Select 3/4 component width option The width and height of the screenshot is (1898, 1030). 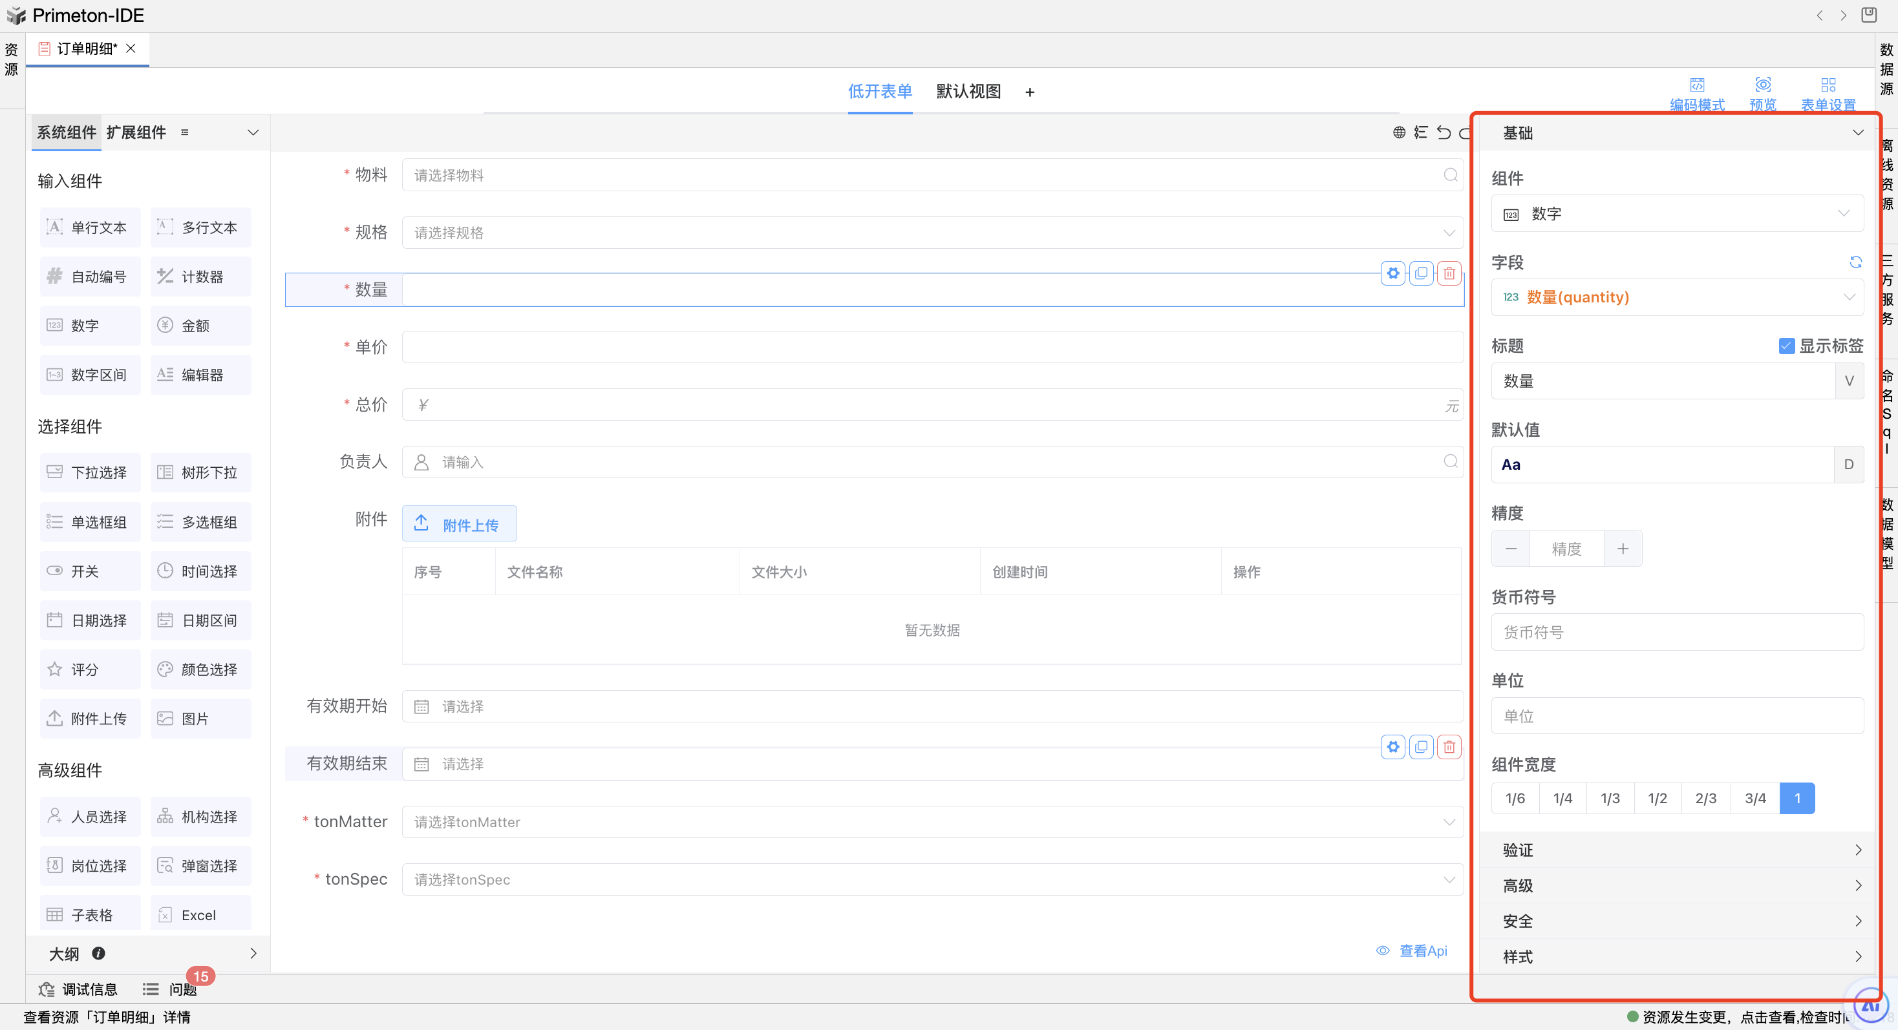tap(1755, 798)
